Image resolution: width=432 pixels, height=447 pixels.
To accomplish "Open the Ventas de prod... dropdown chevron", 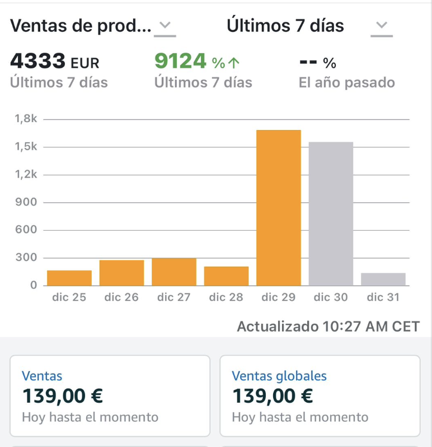I will click(165, 26).
